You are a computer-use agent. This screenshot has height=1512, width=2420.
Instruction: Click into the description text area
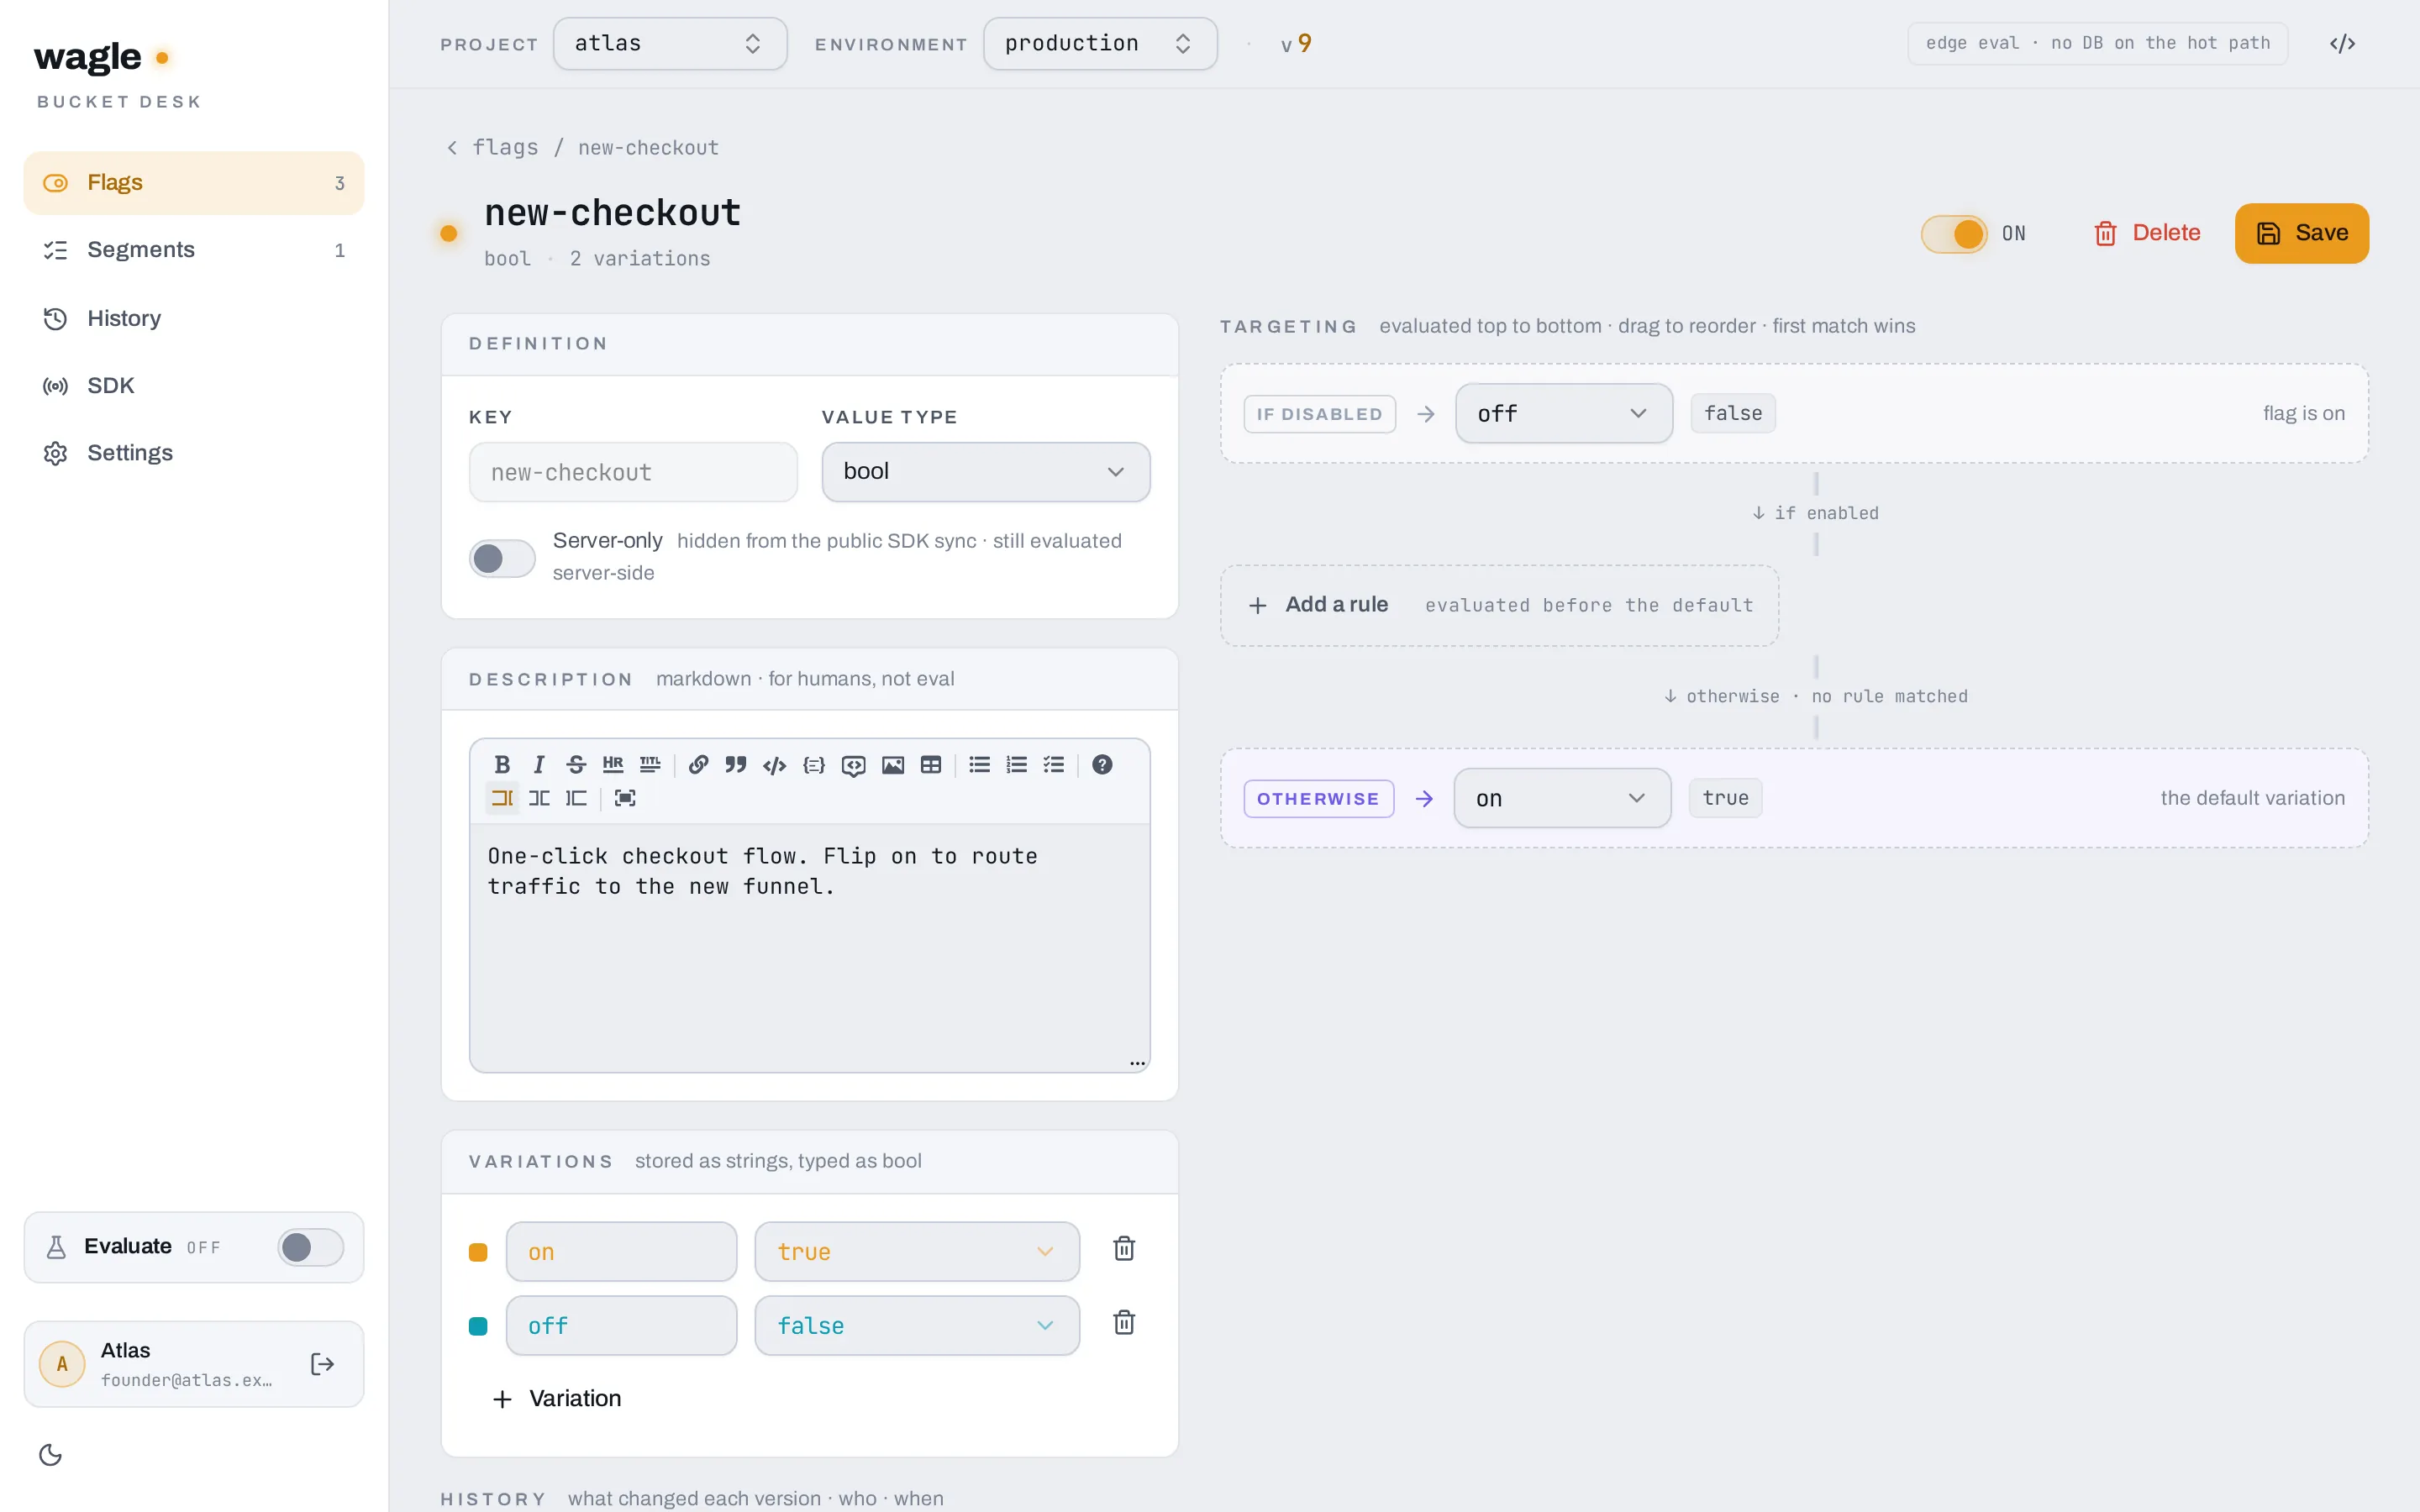(809, 948)
